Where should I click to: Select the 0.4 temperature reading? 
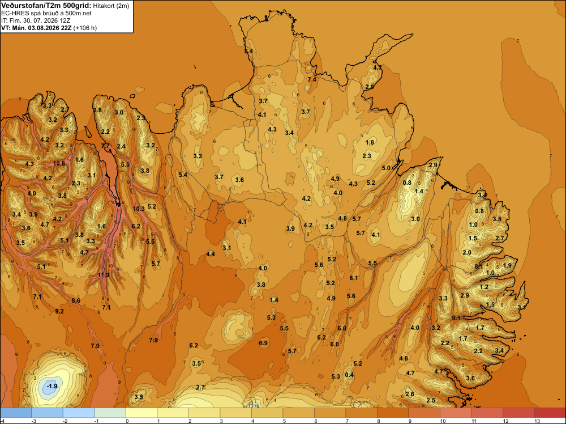349,375
